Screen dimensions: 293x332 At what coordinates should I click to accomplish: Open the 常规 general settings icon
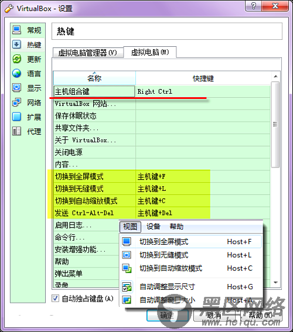tap(16, 30)
